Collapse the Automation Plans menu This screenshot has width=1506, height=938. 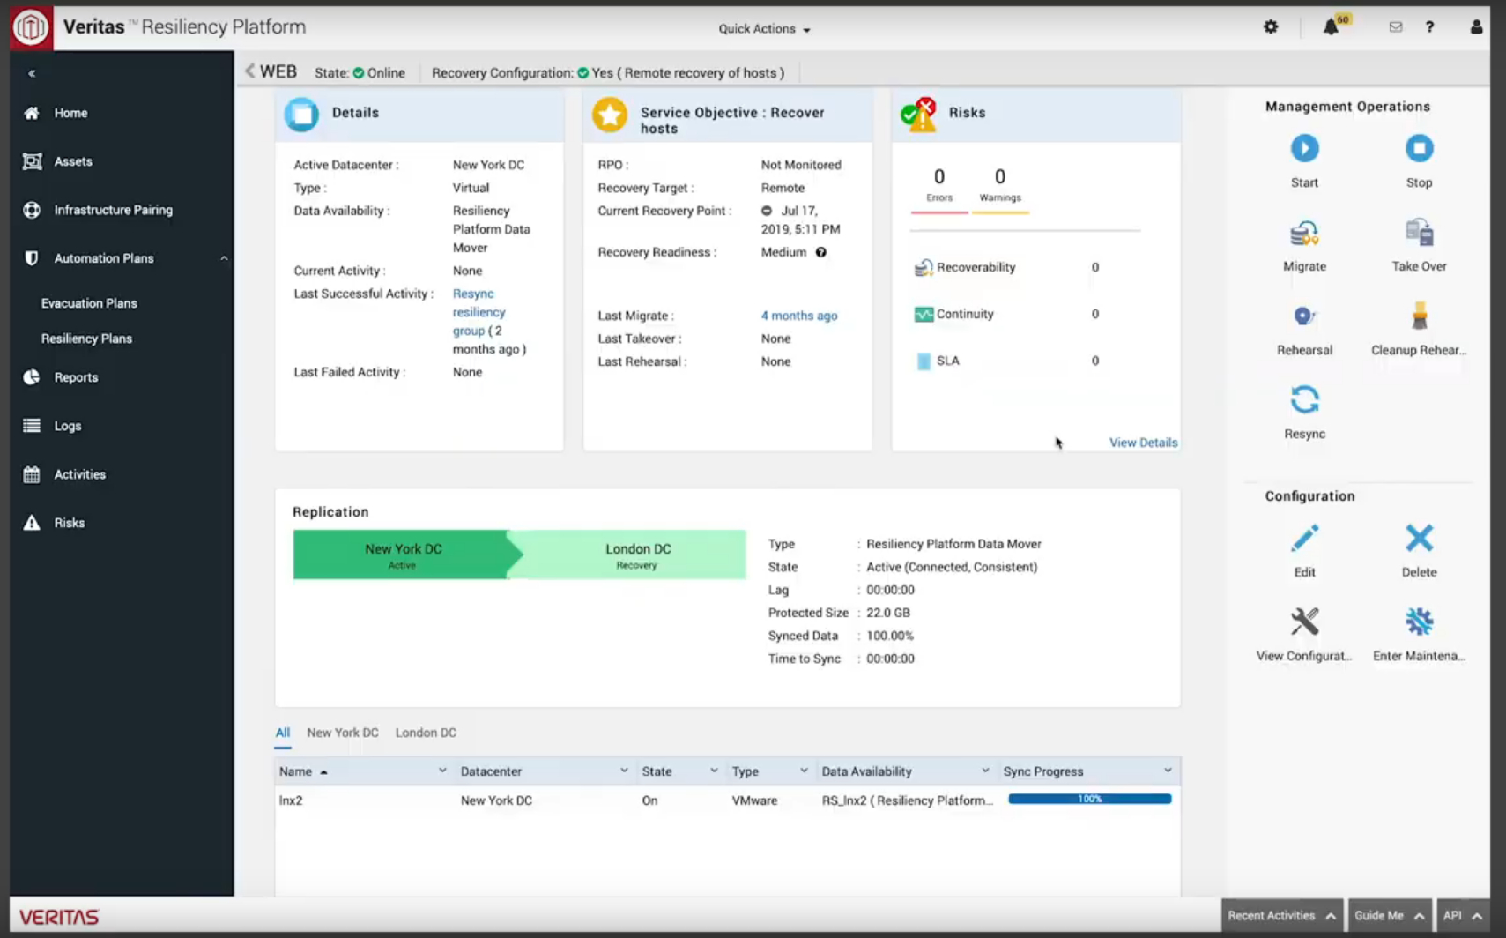coord(224,258)
